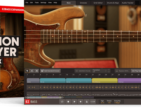The image size is (141, 112).
Task: Switch to the Grid Editor tab
Action: [98, 3]
